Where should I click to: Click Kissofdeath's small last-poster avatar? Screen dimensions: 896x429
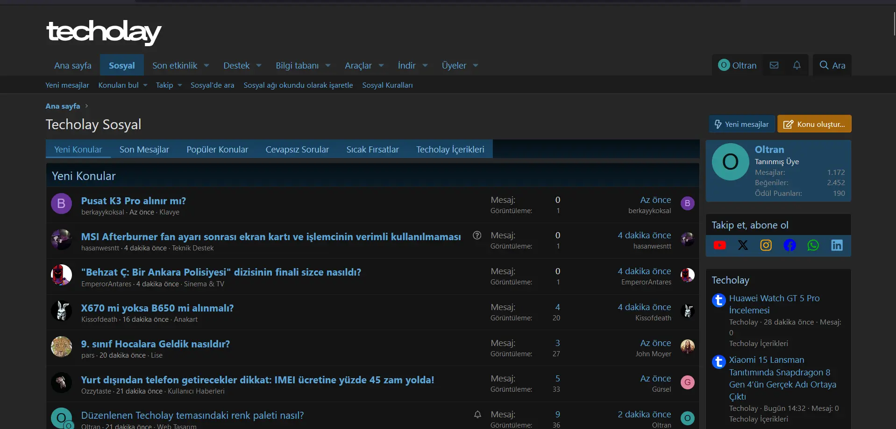tap(687, 311)
